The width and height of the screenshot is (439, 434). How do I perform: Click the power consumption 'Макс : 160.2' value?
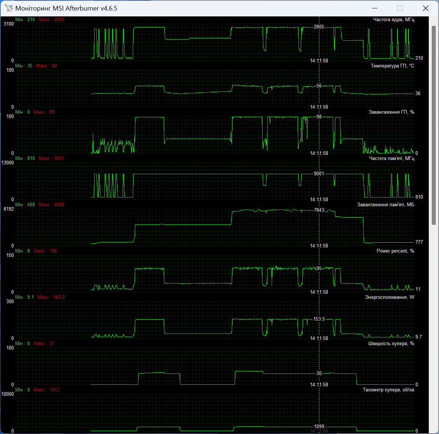(51, 297)
